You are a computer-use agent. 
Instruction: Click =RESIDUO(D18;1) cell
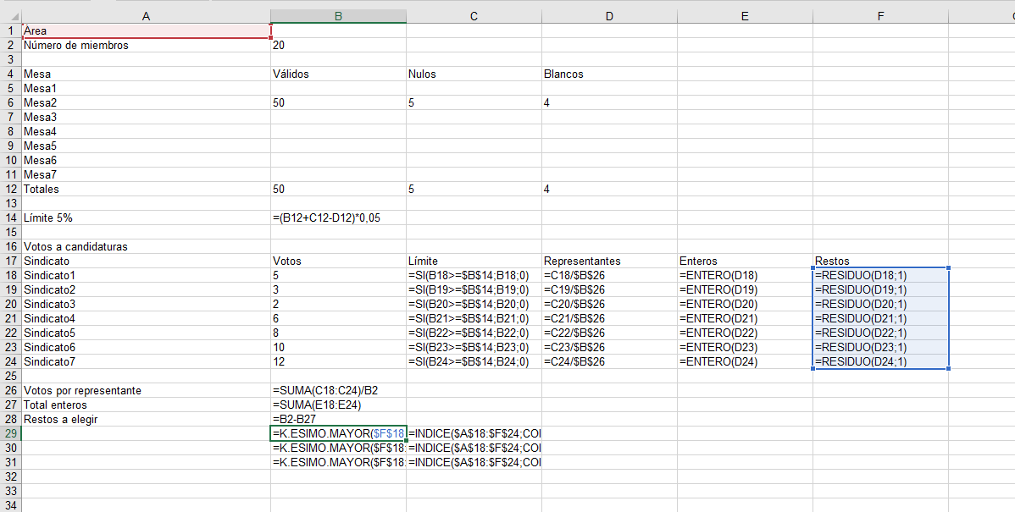[x=880, y=275]
